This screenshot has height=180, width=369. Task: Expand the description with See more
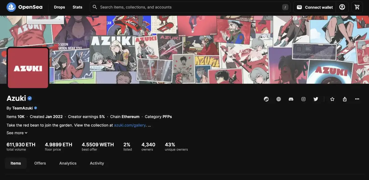point(17,133)
